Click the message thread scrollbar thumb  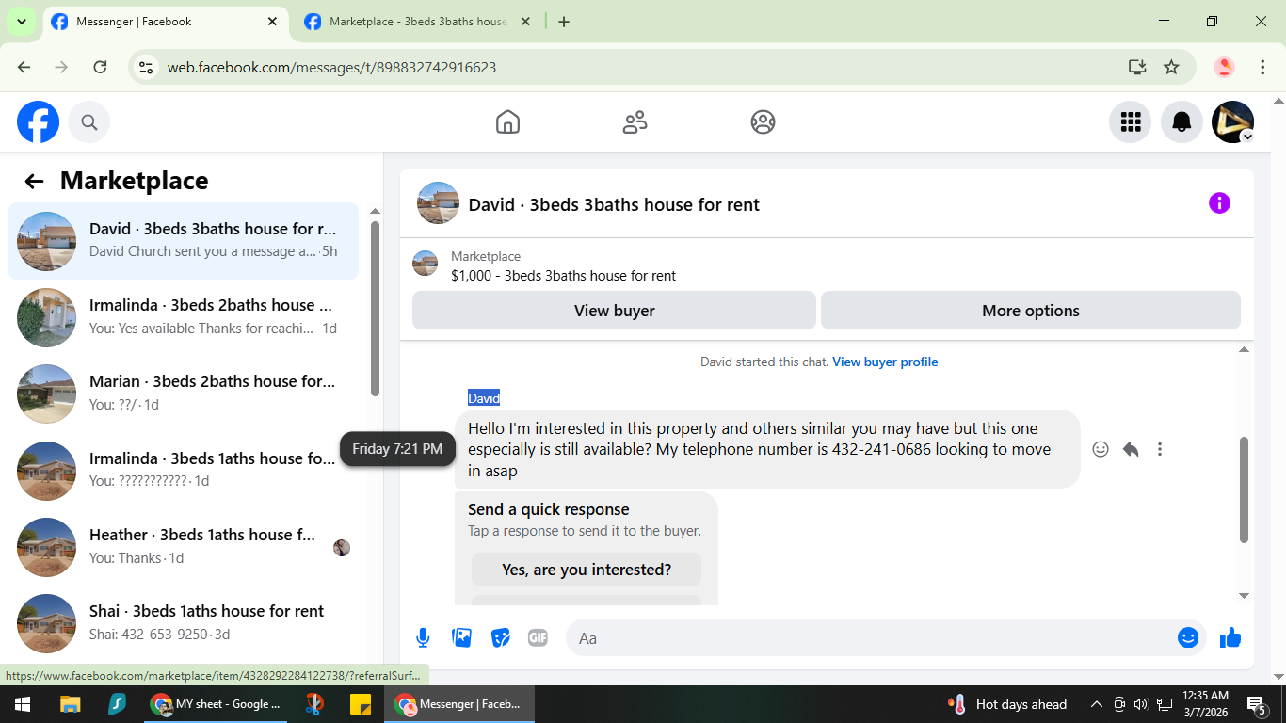(x=1244, y=490)
